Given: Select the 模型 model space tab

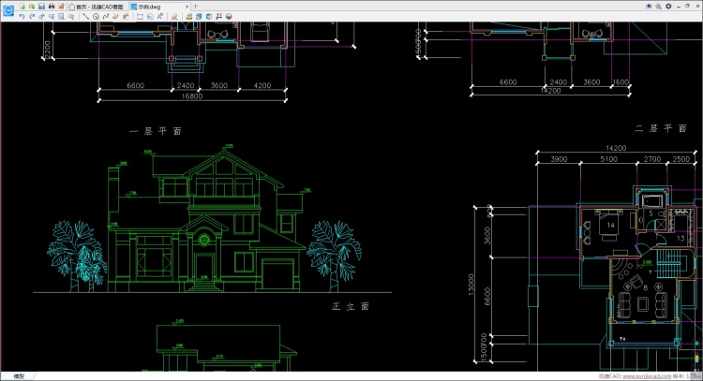Looking at the screenshot, I should (19, 376).
